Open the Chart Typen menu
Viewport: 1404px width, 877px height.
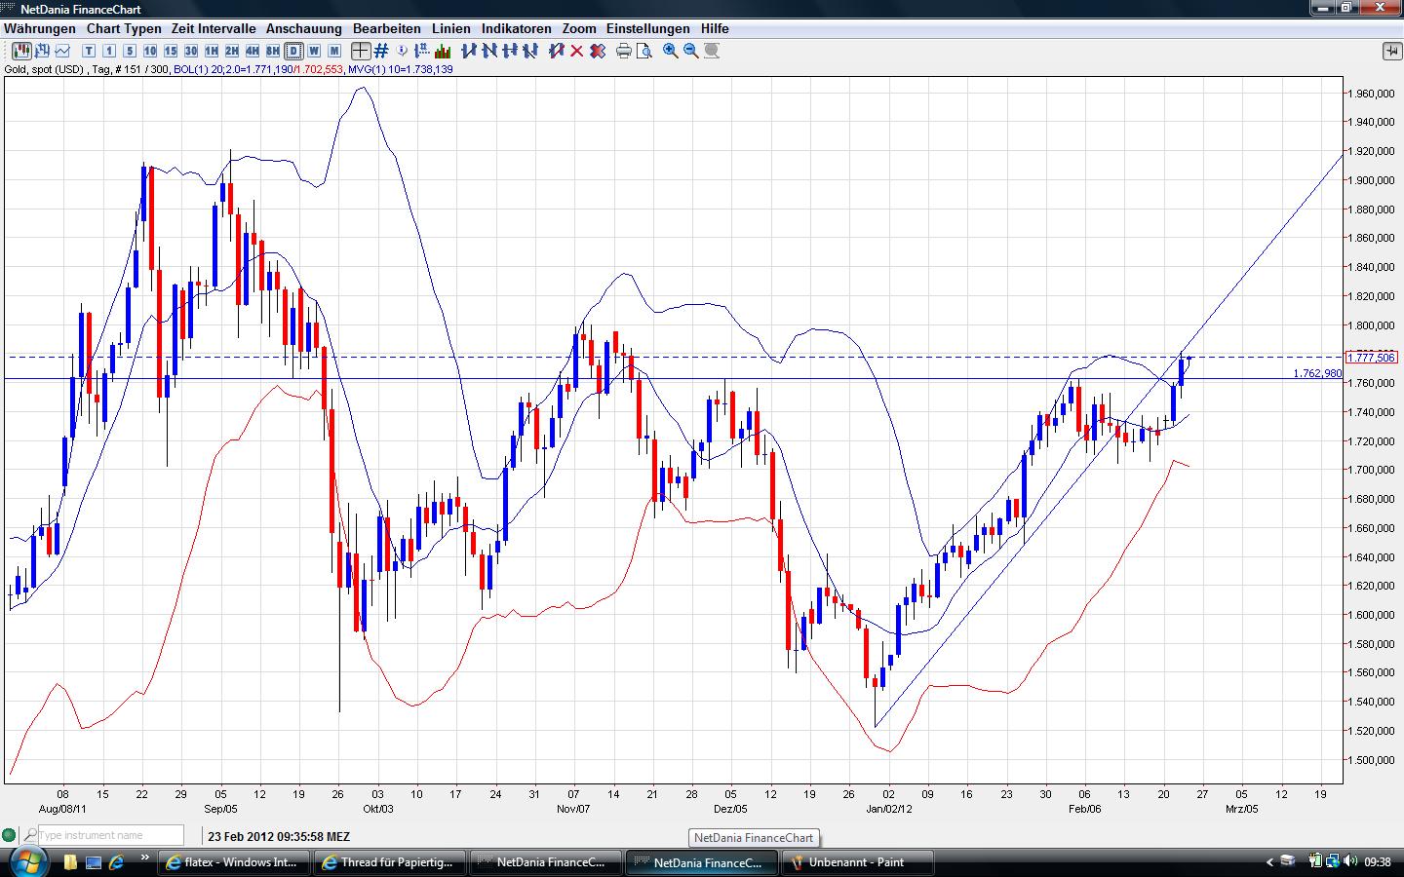[124, 29]
